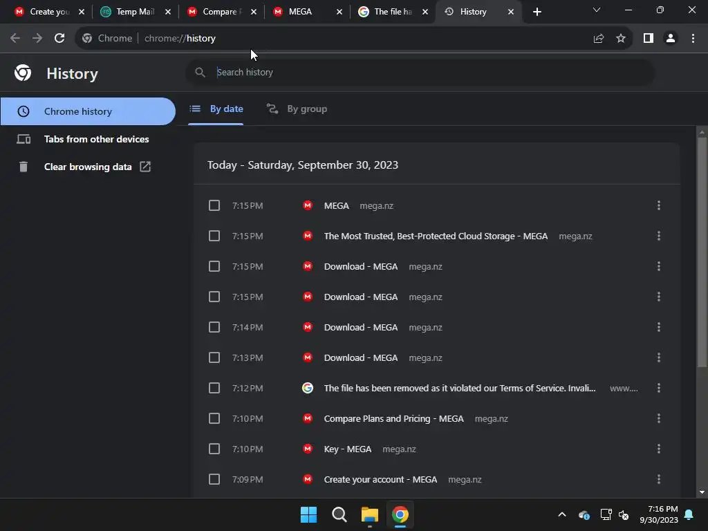Tick checkbox for file removed Google entry
The height and width of the screenshot is (531, 708).
(214, 388)
